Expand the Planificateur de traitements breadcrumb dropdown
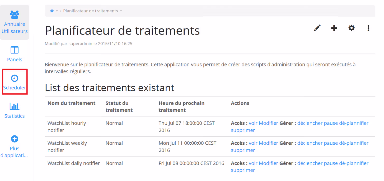The image size is (384, 181). pyautogui.click(x=121, y=11)
